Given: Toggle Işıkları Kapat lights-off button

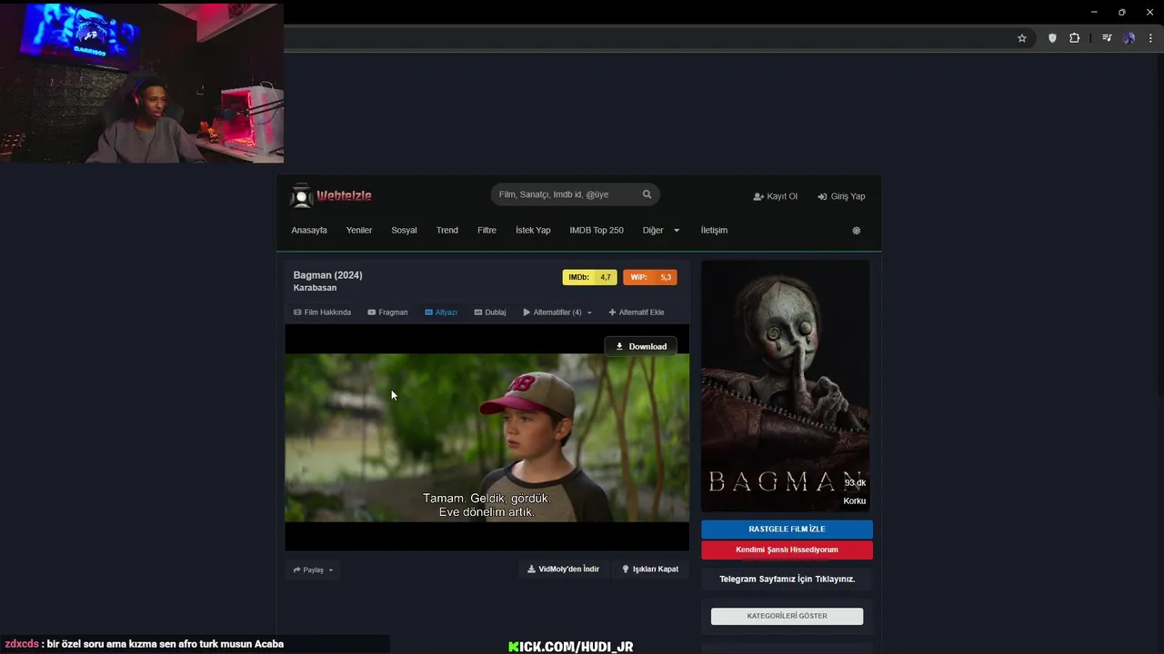Looking at the screenshot, I should coord(650,570).
